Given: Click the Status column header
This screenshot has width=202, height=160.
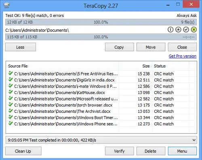Looking at the screenshot, I should pos(170,66).
